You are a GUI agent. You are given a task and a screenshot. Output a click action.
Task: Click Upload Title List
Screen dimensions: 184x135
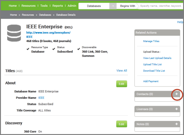tap(152, 64)
